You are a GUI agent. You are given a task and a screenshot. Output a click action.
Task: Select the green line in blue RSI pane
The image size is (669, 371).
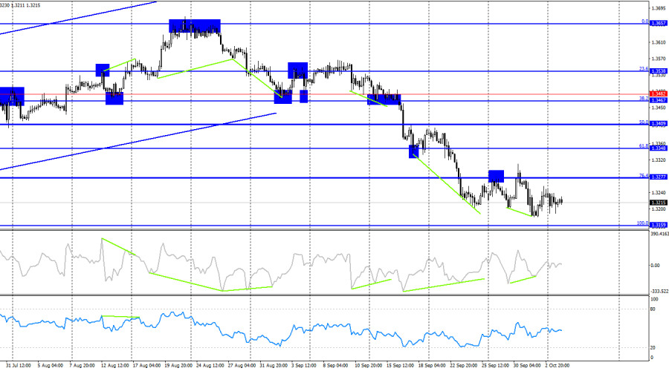point(120,317)
